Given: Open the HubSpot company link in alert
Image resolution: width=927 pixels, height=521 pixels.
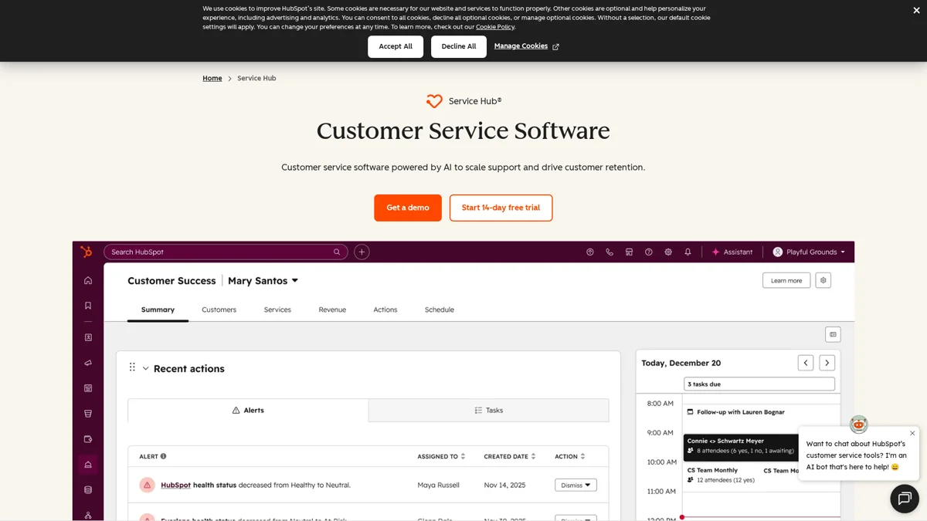Looking at the screenshot, I should (x=175, y=485).
